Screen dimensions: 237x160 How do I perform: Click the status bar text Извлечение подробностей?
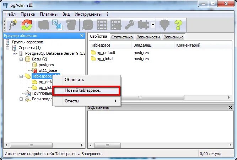click(29, 154)
